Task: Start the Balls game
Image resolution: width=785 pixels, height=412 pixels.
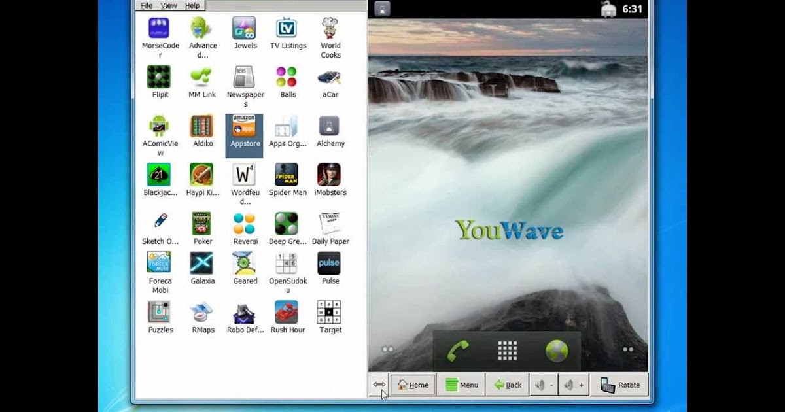Action: tap(287, 77)
